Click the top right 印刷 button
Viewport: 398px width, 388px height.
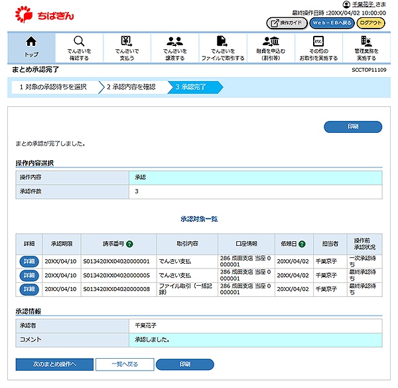coord(352,126)
